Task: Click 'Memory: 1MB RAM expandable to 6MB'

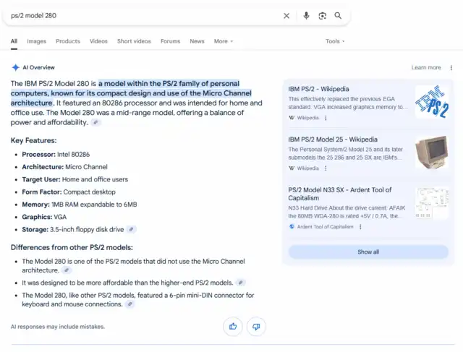Action: [80, 205]
